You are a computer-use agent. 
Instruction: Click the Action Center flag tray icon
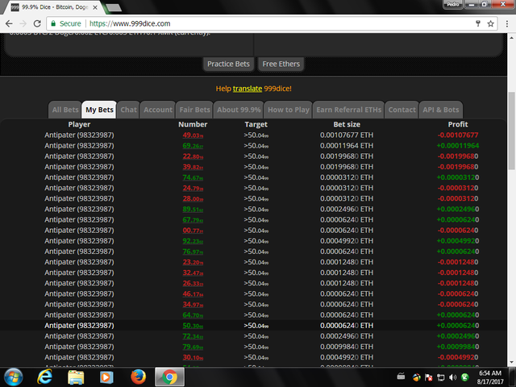tap(428, 377)
